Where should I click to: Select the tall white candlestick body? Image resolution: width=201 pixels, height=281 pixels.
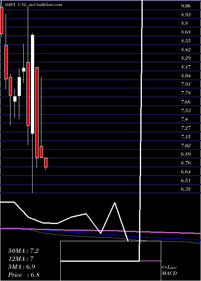tap(33, 84)
